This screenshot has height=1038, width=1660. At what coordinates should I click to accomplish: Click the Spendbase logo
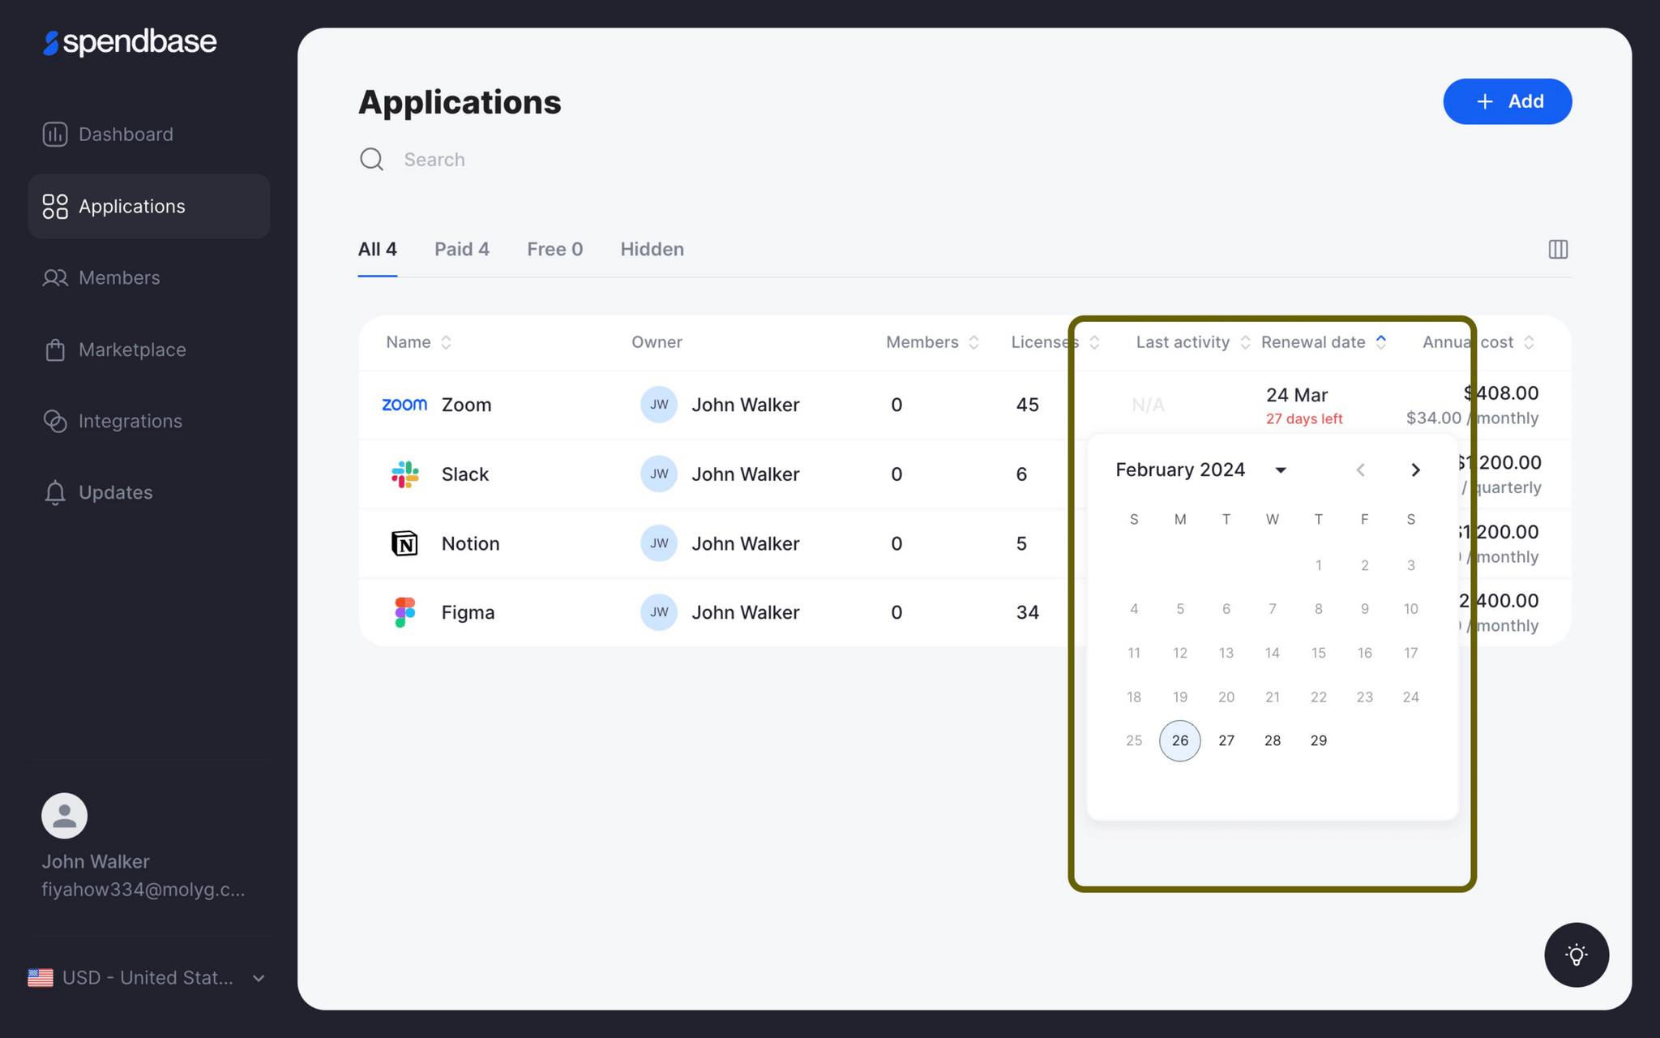(x=130, y=42)
